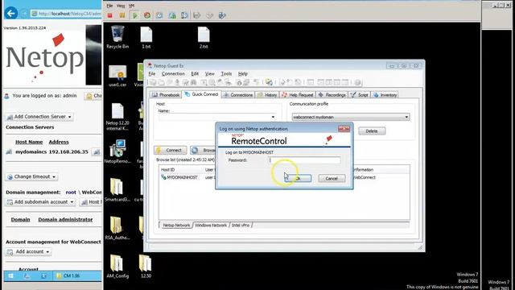
Task: Click the MYDOMAINHOST host icon in browse list
Action: coord(163,177)
